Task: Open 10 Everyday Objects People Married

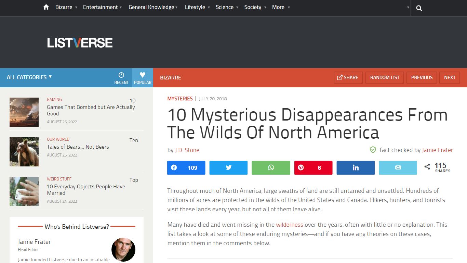Action: click(86, 190)
